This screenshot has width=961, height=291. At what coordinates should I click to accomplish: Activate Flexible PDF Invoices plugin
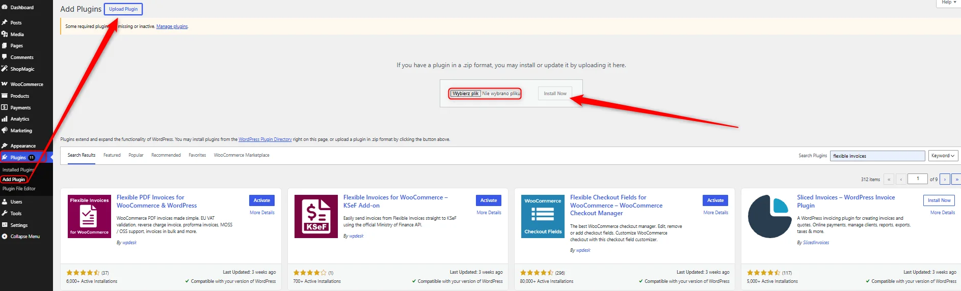tap(262, 200)
